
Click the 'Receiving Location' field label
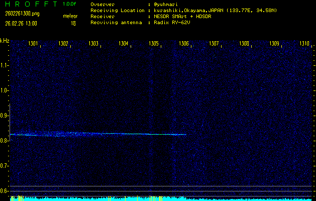tap(118, 11)
